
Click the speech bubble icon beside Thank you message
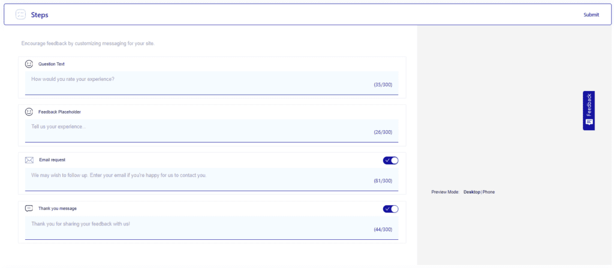29,209
